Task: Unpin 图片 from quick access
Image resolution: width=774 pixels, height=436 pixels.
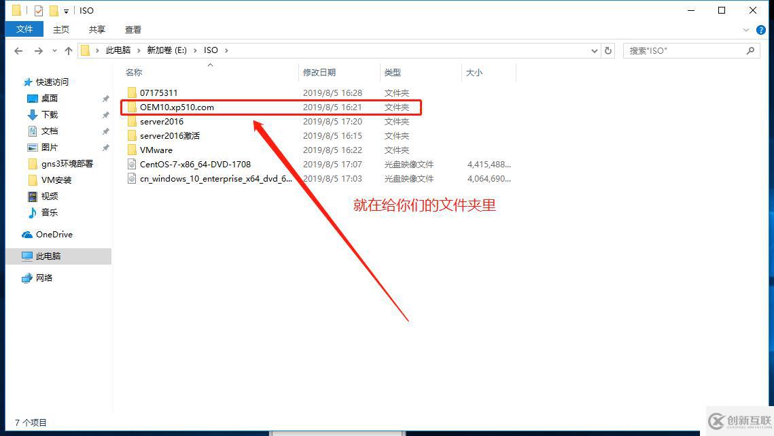Action: coord(106,147)
